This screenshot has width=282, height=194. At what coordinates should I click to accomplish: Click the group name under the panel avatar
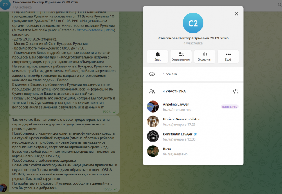coord(193,38)
